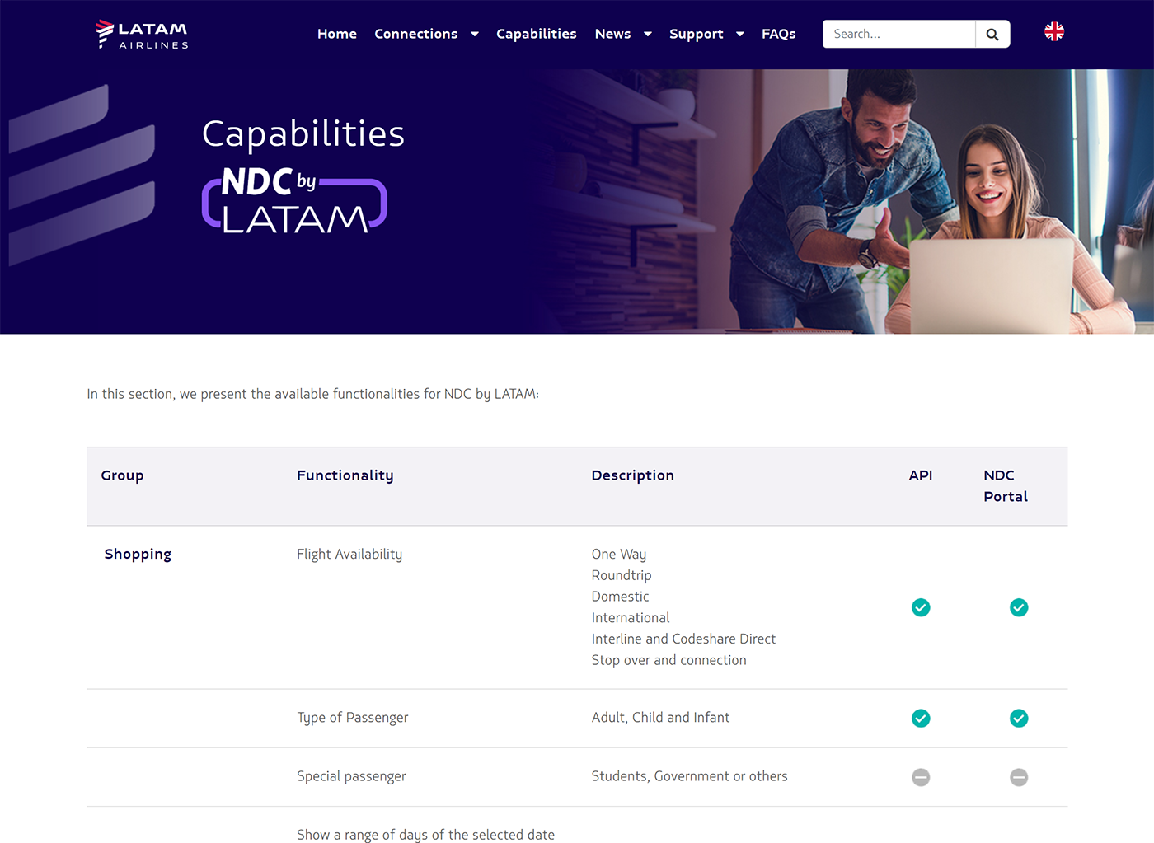Click the Shopping group label
The width and height of the screenshot is (1154, 843).
(138, 554)
